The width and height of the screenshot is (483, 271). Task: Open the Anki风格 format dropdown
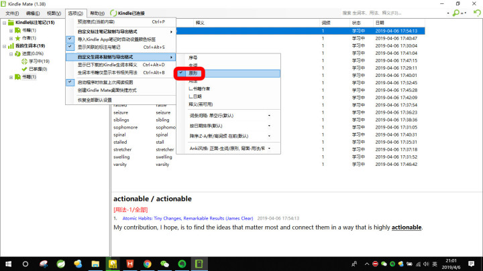(x=229, y=149)
